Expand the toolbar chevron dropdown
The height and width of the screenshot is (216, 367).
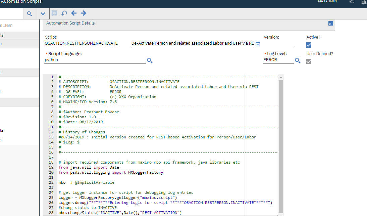[43, 13]
